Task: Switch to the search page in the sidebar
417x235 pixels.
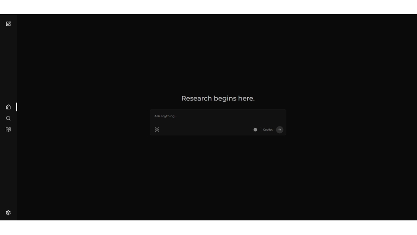Action: click(x=8, y=119)
